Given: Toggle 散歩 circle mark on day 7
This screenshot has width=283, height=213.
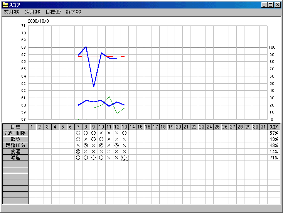Looking at the screenshot, I should 78,139.
